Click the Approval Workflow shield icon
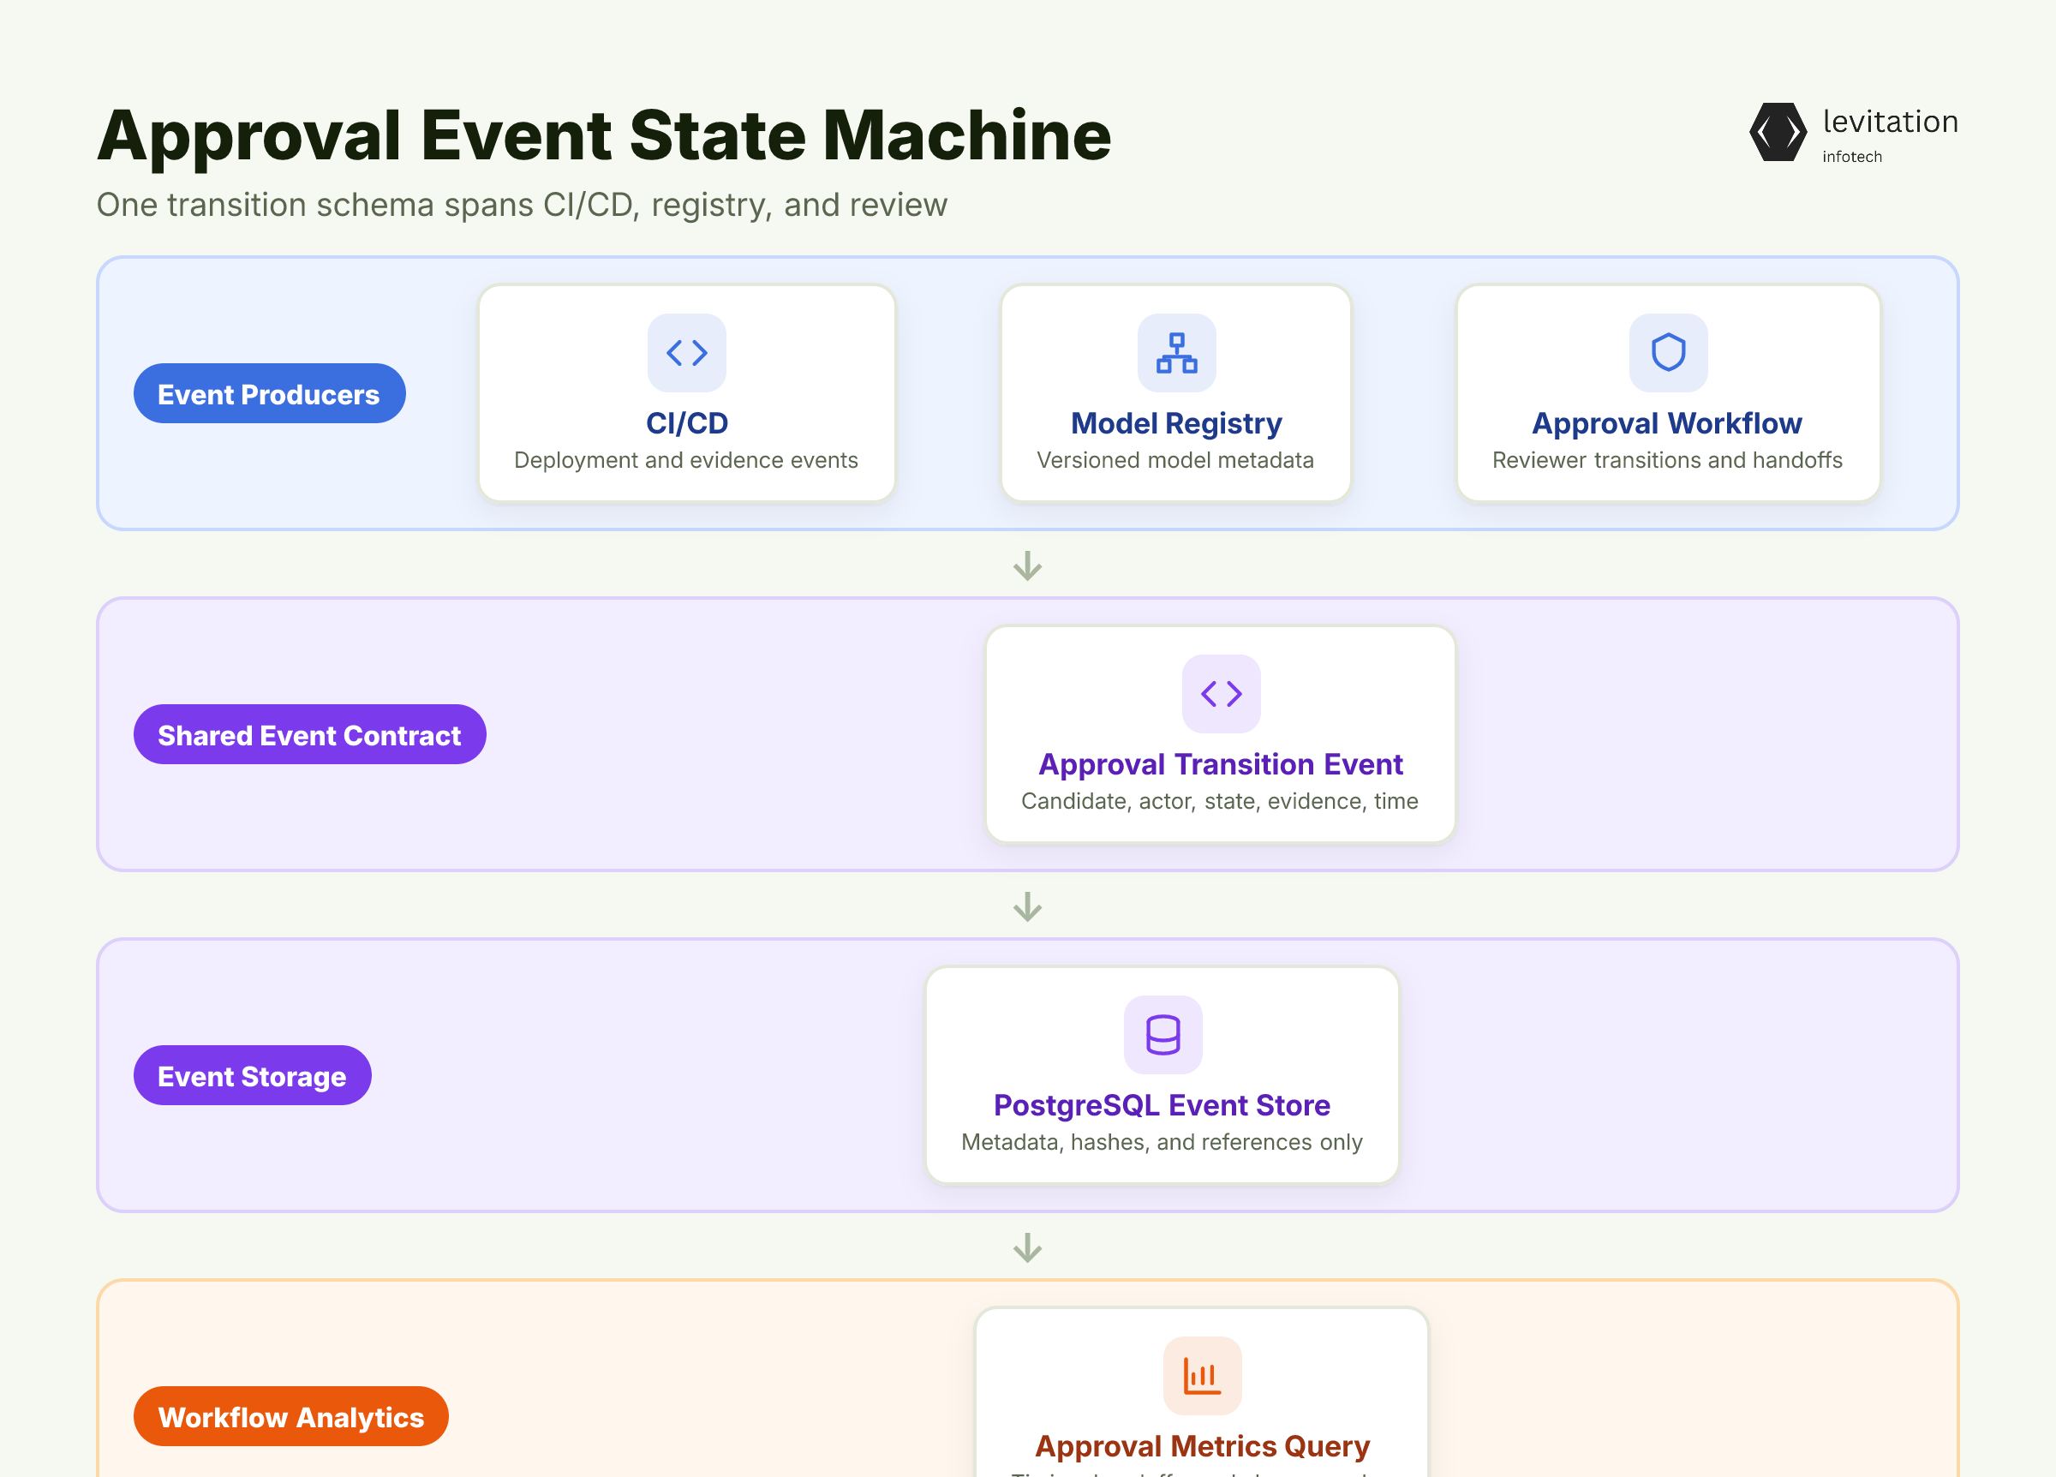Screen dimensions: 2056x1477 [1668, 353]
